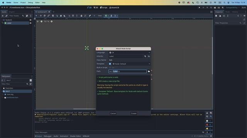
Task: Run a specific scene icon
Action: point(219,8)
